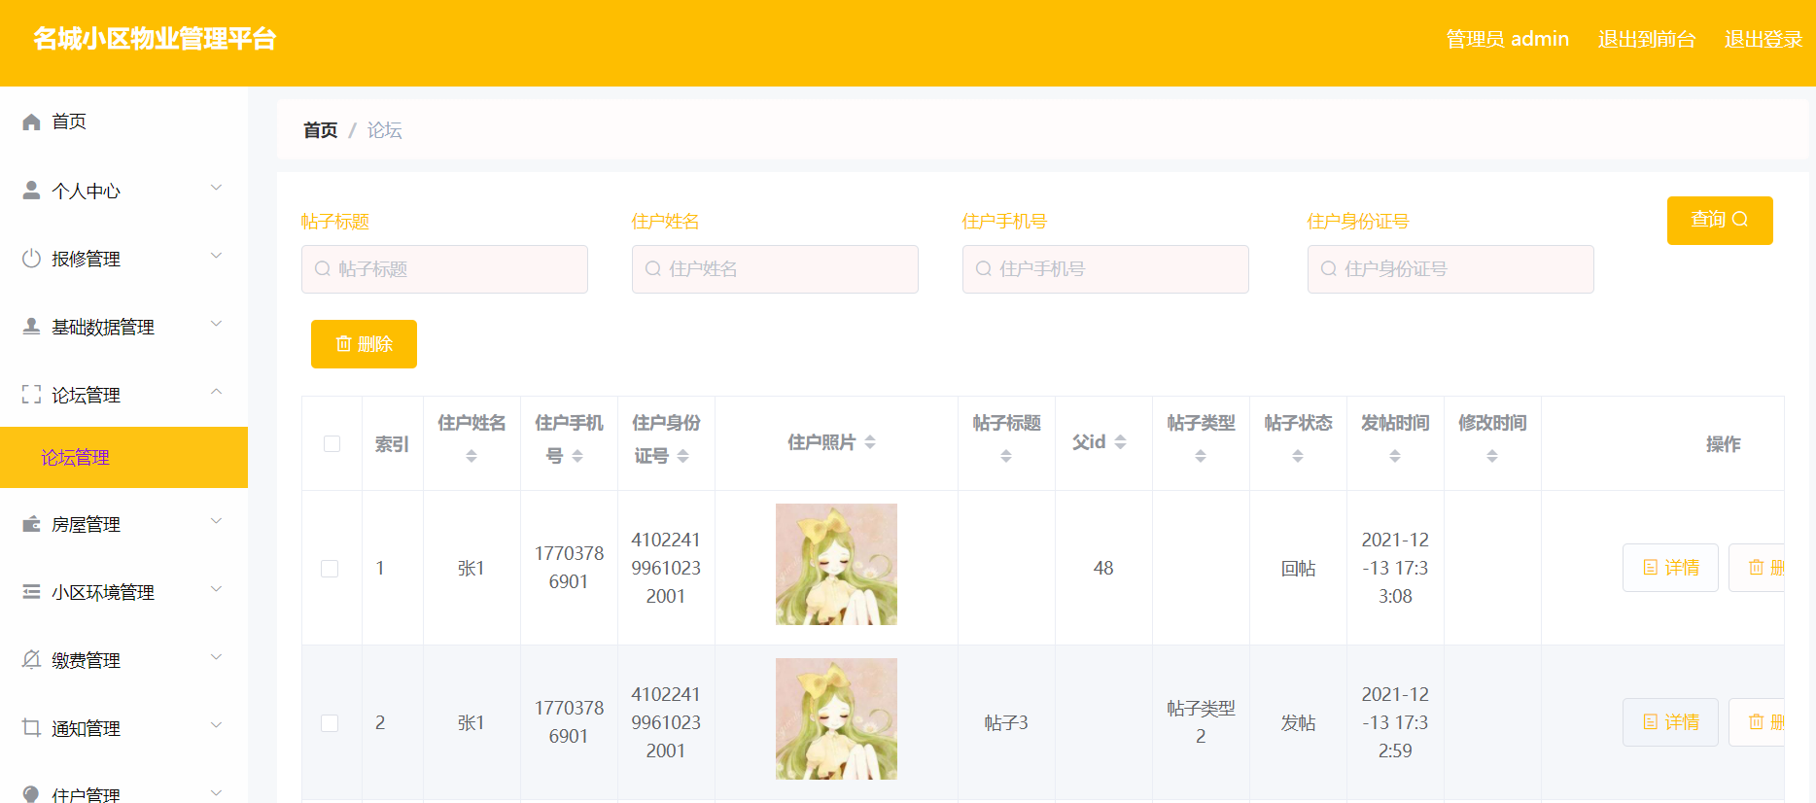Expand the 房屋管理 submenu arrow
Screen dimensions: 1816x803
[217, 521]
